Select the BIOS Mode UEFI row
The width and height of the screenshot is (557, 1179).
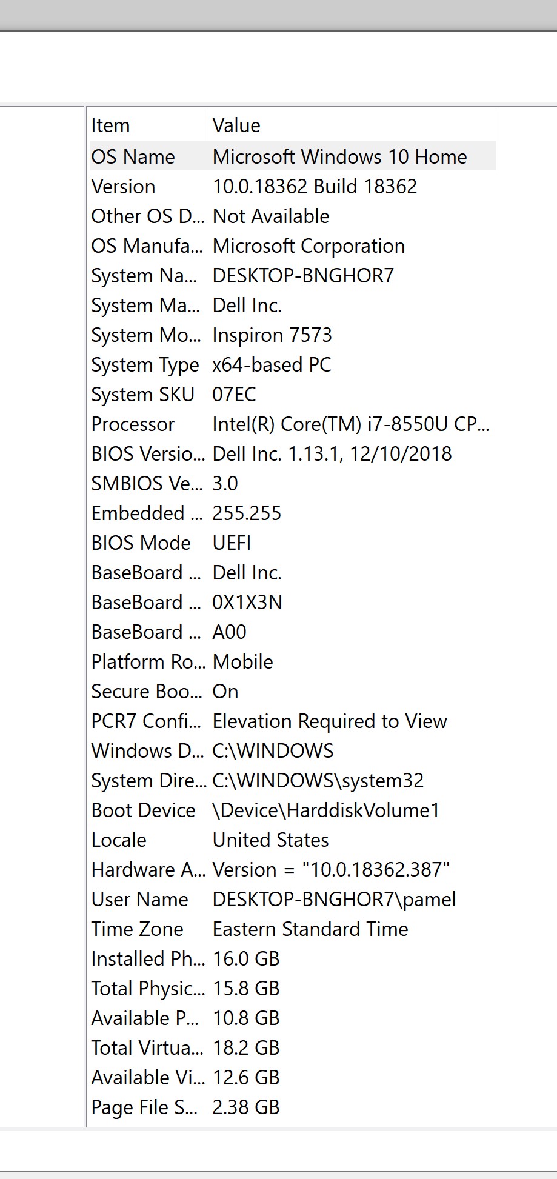click(293, 543)
